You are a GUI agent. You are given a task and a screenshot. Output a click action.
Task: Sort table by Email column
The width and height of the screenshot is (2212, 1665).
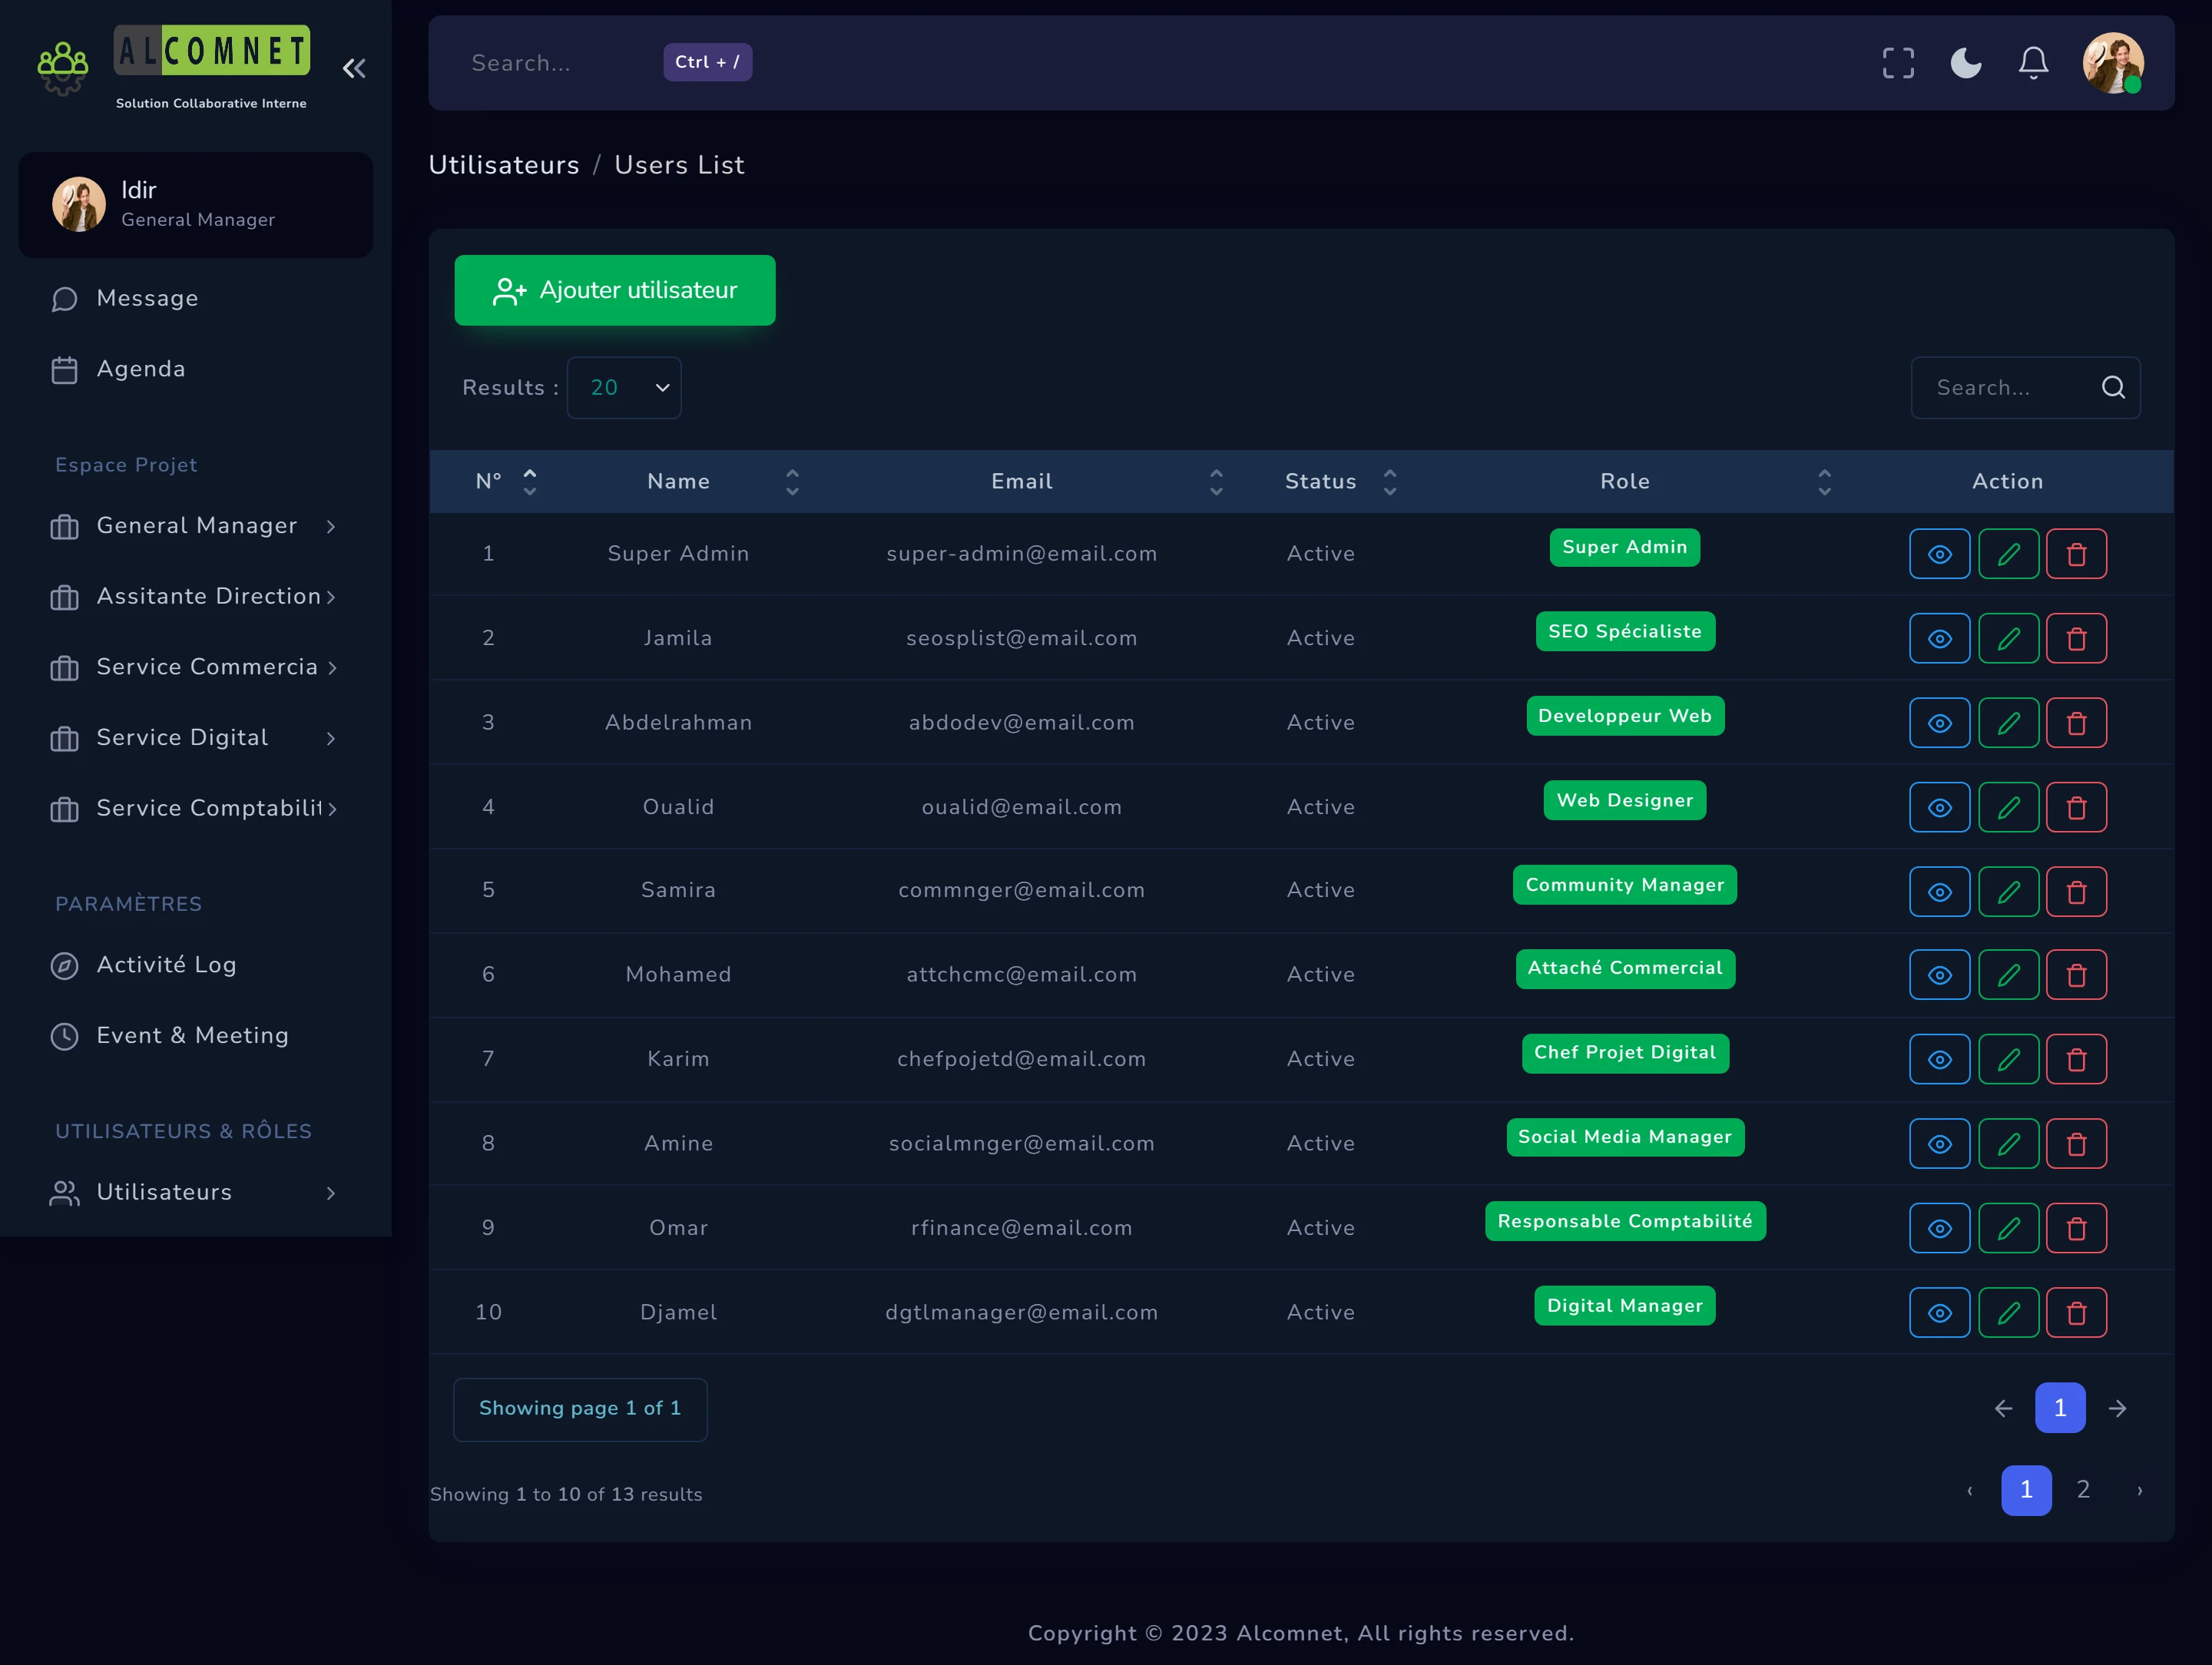[1216, 482]
